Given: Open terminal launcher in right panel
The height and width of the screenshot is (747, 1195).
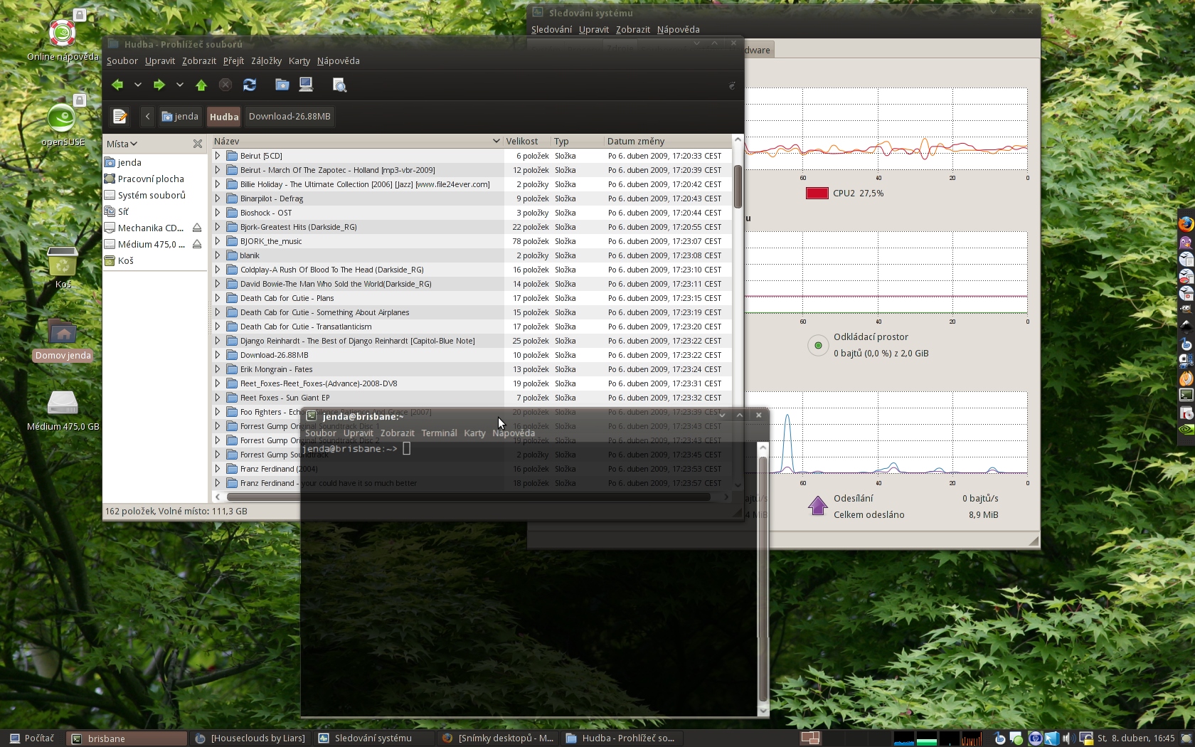Looking at the screenshot, I should click(x=1186, y=395).
